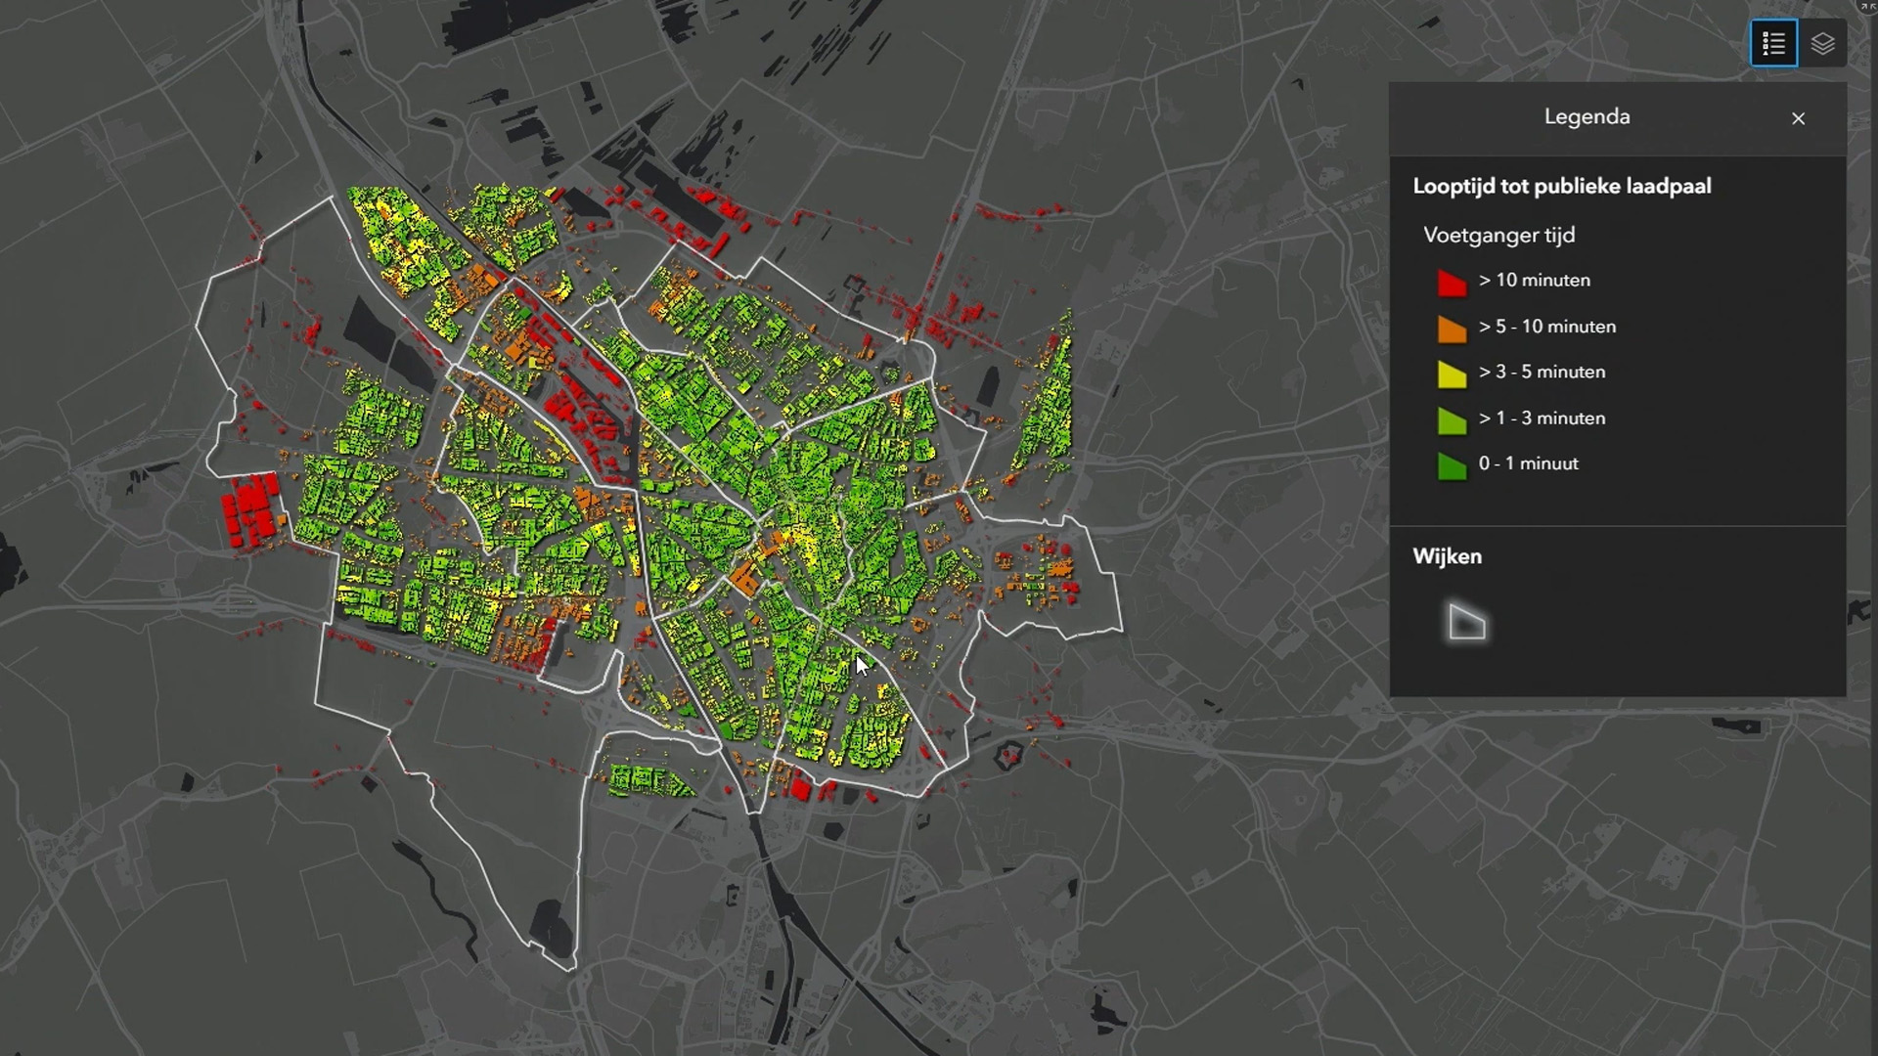1878x1056 pixels.
Task: Click the '> 1 - 3 minuten' label
Action: tap(1542, 418)
